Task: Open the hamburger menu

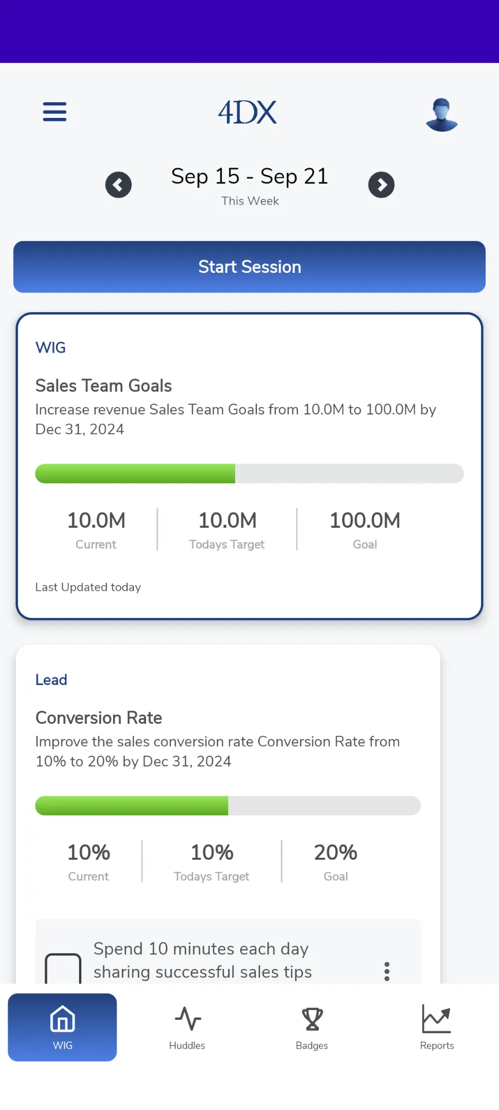Action: tap(55, 112)
